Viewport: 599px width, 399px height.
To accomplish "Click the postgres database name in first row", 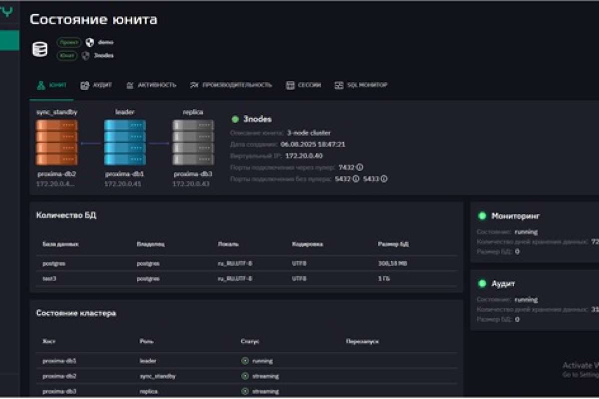I will (x=54, y=263).
